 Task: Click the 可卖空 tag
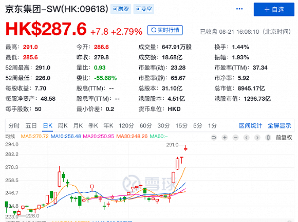144,9
